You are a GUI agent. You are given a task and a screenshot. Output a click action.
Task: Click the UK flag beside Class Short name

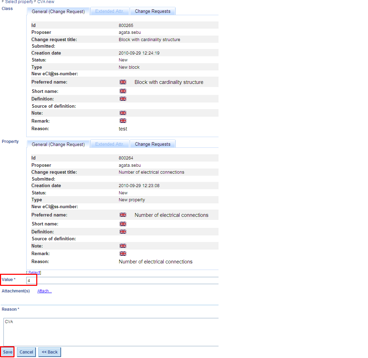click(x=123, y=91)
